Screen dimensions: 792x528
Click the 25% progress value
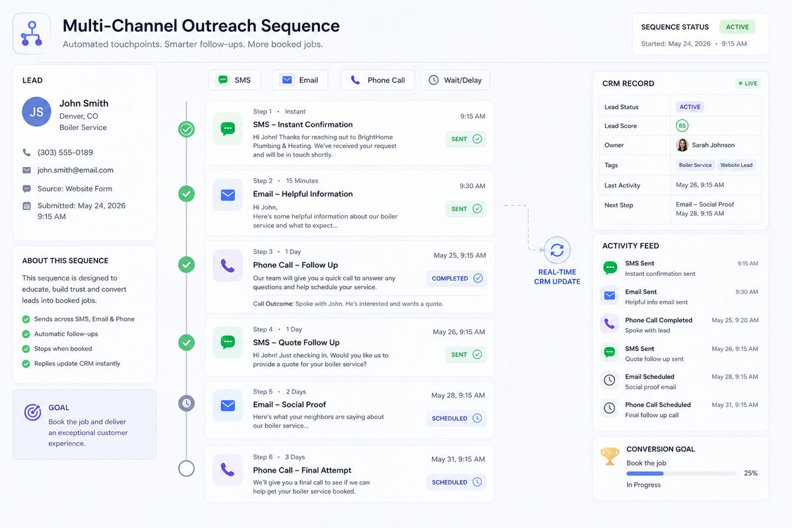(x=750, y=473)
